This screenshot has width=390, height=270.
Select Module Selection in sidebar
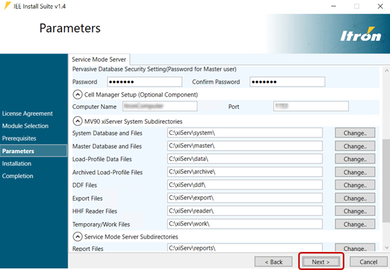coord(25,126)
